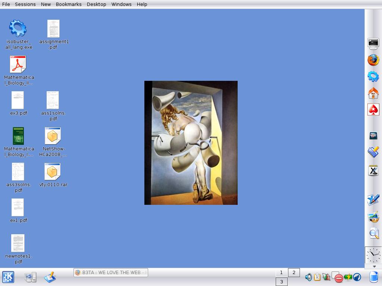Open the Sessions menu
The image size is (382, 286).
click(x=25, y=4)
